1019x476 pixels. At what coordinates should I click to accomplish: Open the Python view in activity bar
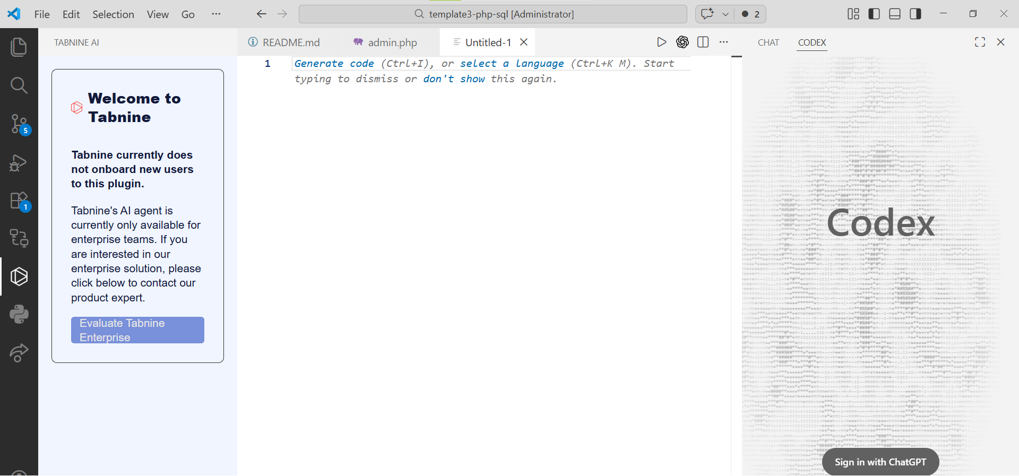coord(19,314)
